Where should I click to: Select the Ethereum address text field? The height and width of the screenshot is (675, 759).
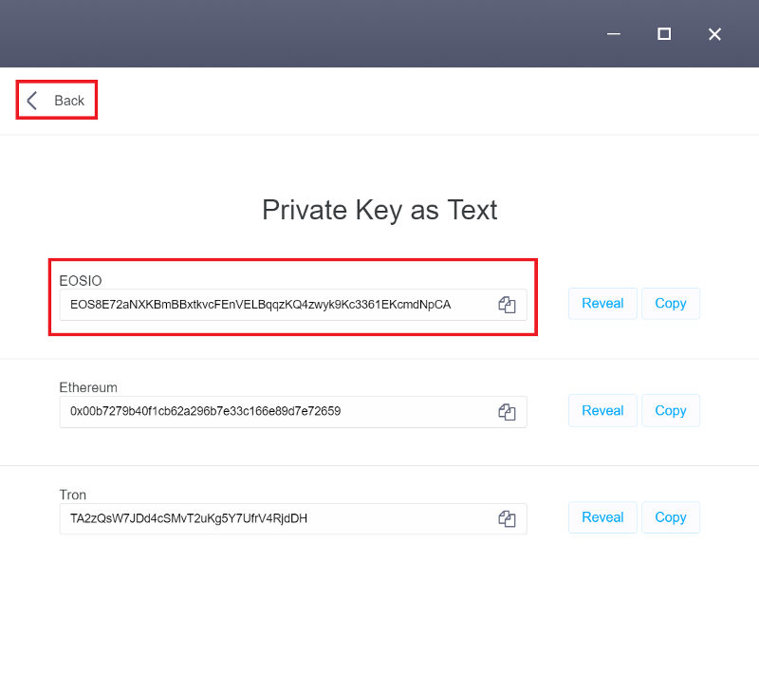coord(293,412)
